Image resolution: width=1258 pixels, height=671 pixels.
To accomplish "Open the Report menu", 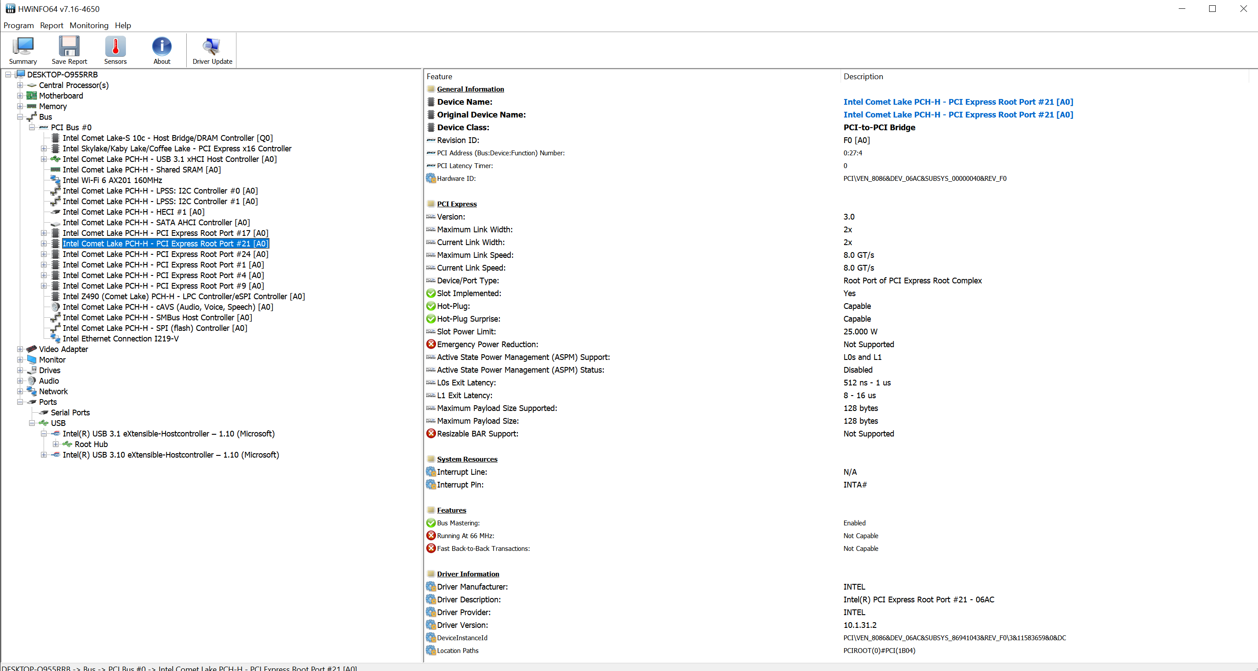I will 51,26.
